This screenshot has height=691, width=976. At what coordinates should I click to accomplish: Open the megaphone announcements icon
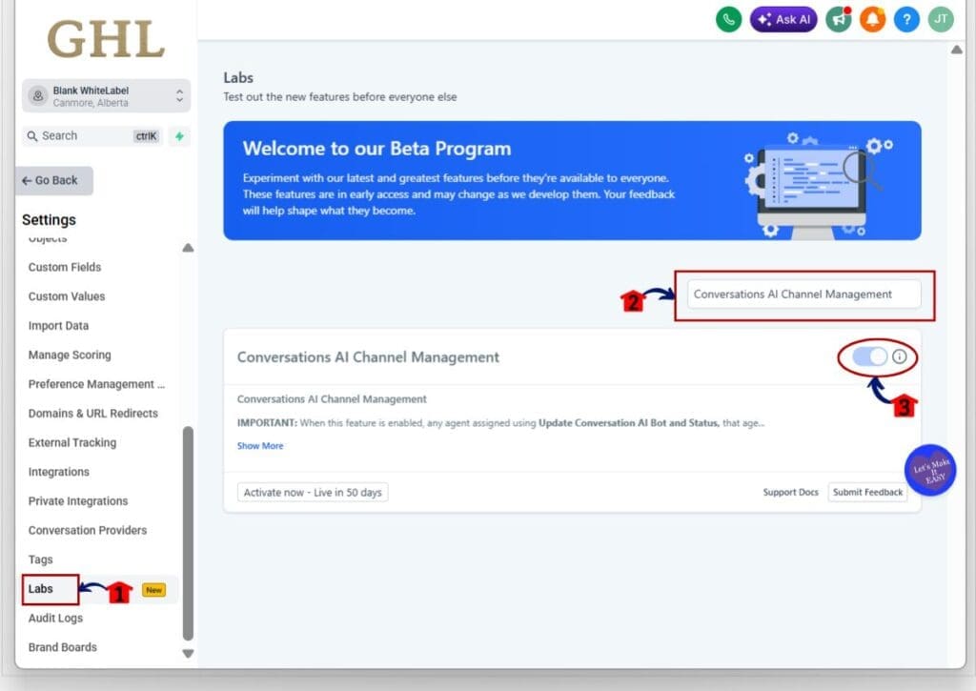coord(839,19)
